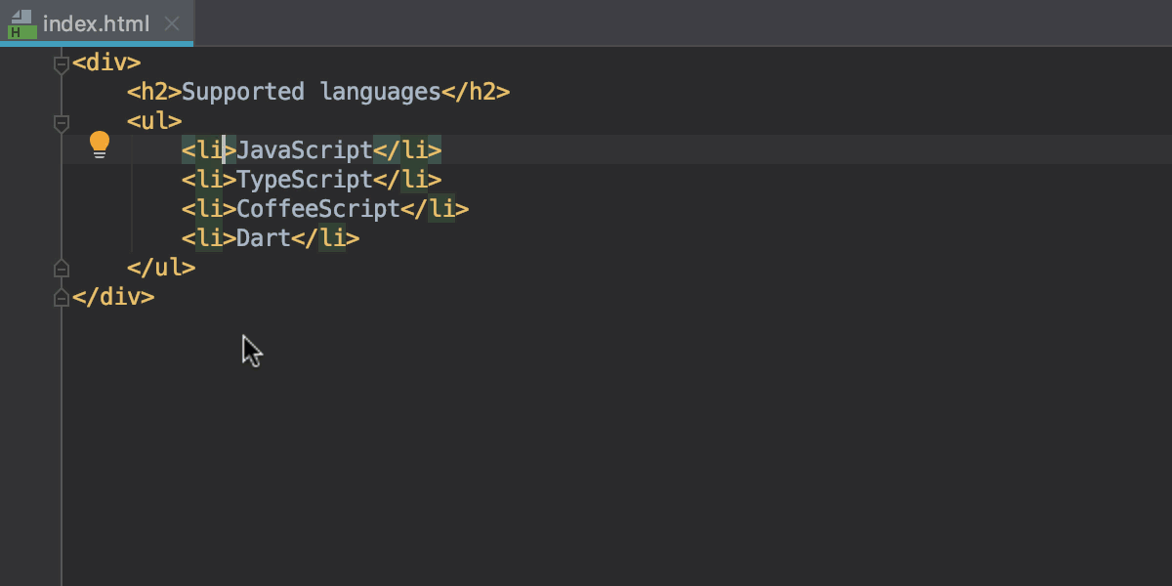Click the fold end marker beside closing ul

coord(62,269)
